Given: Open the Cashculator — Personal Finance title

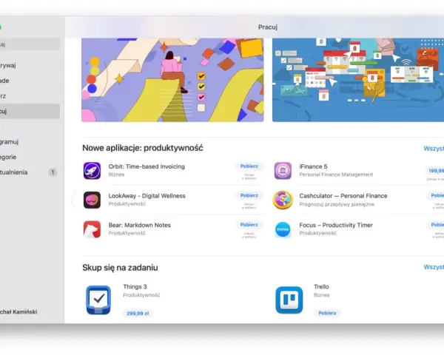Looking at the screenshot, I should (x=343, y=196).
